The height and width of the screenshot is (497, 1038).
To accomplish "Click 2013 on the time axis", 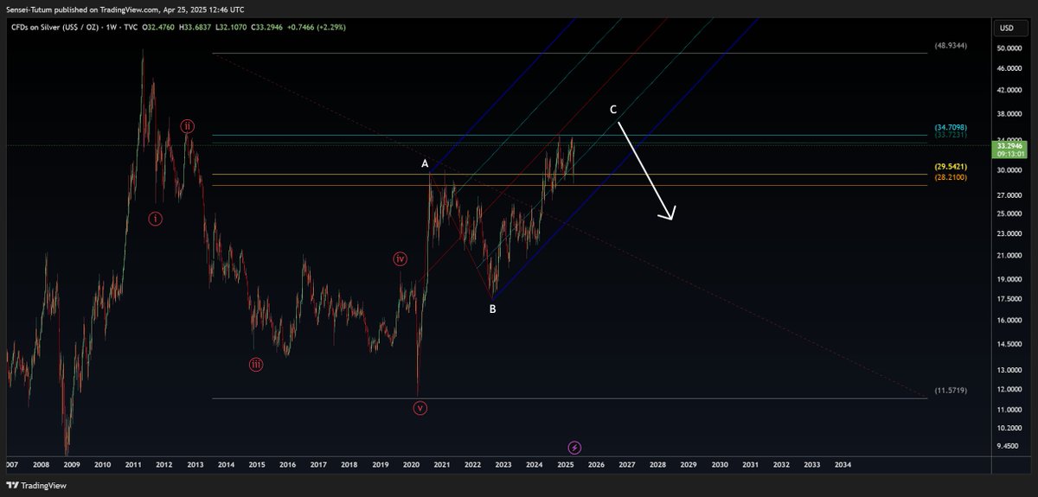I will [195, 465].
